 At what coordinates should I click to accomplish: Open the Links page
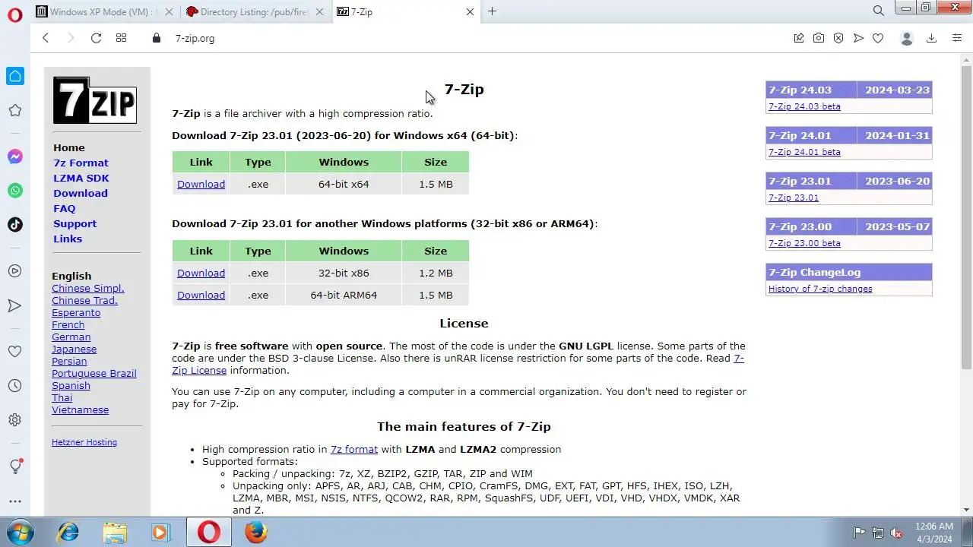point(68,239)
